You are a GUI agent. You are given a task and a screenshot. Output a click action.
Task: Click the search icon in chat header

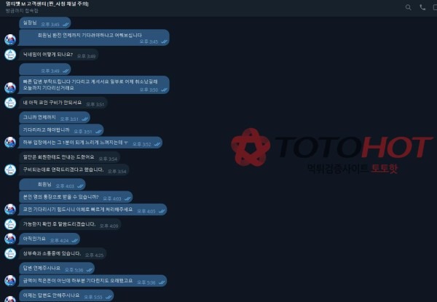tap(409, 7)
